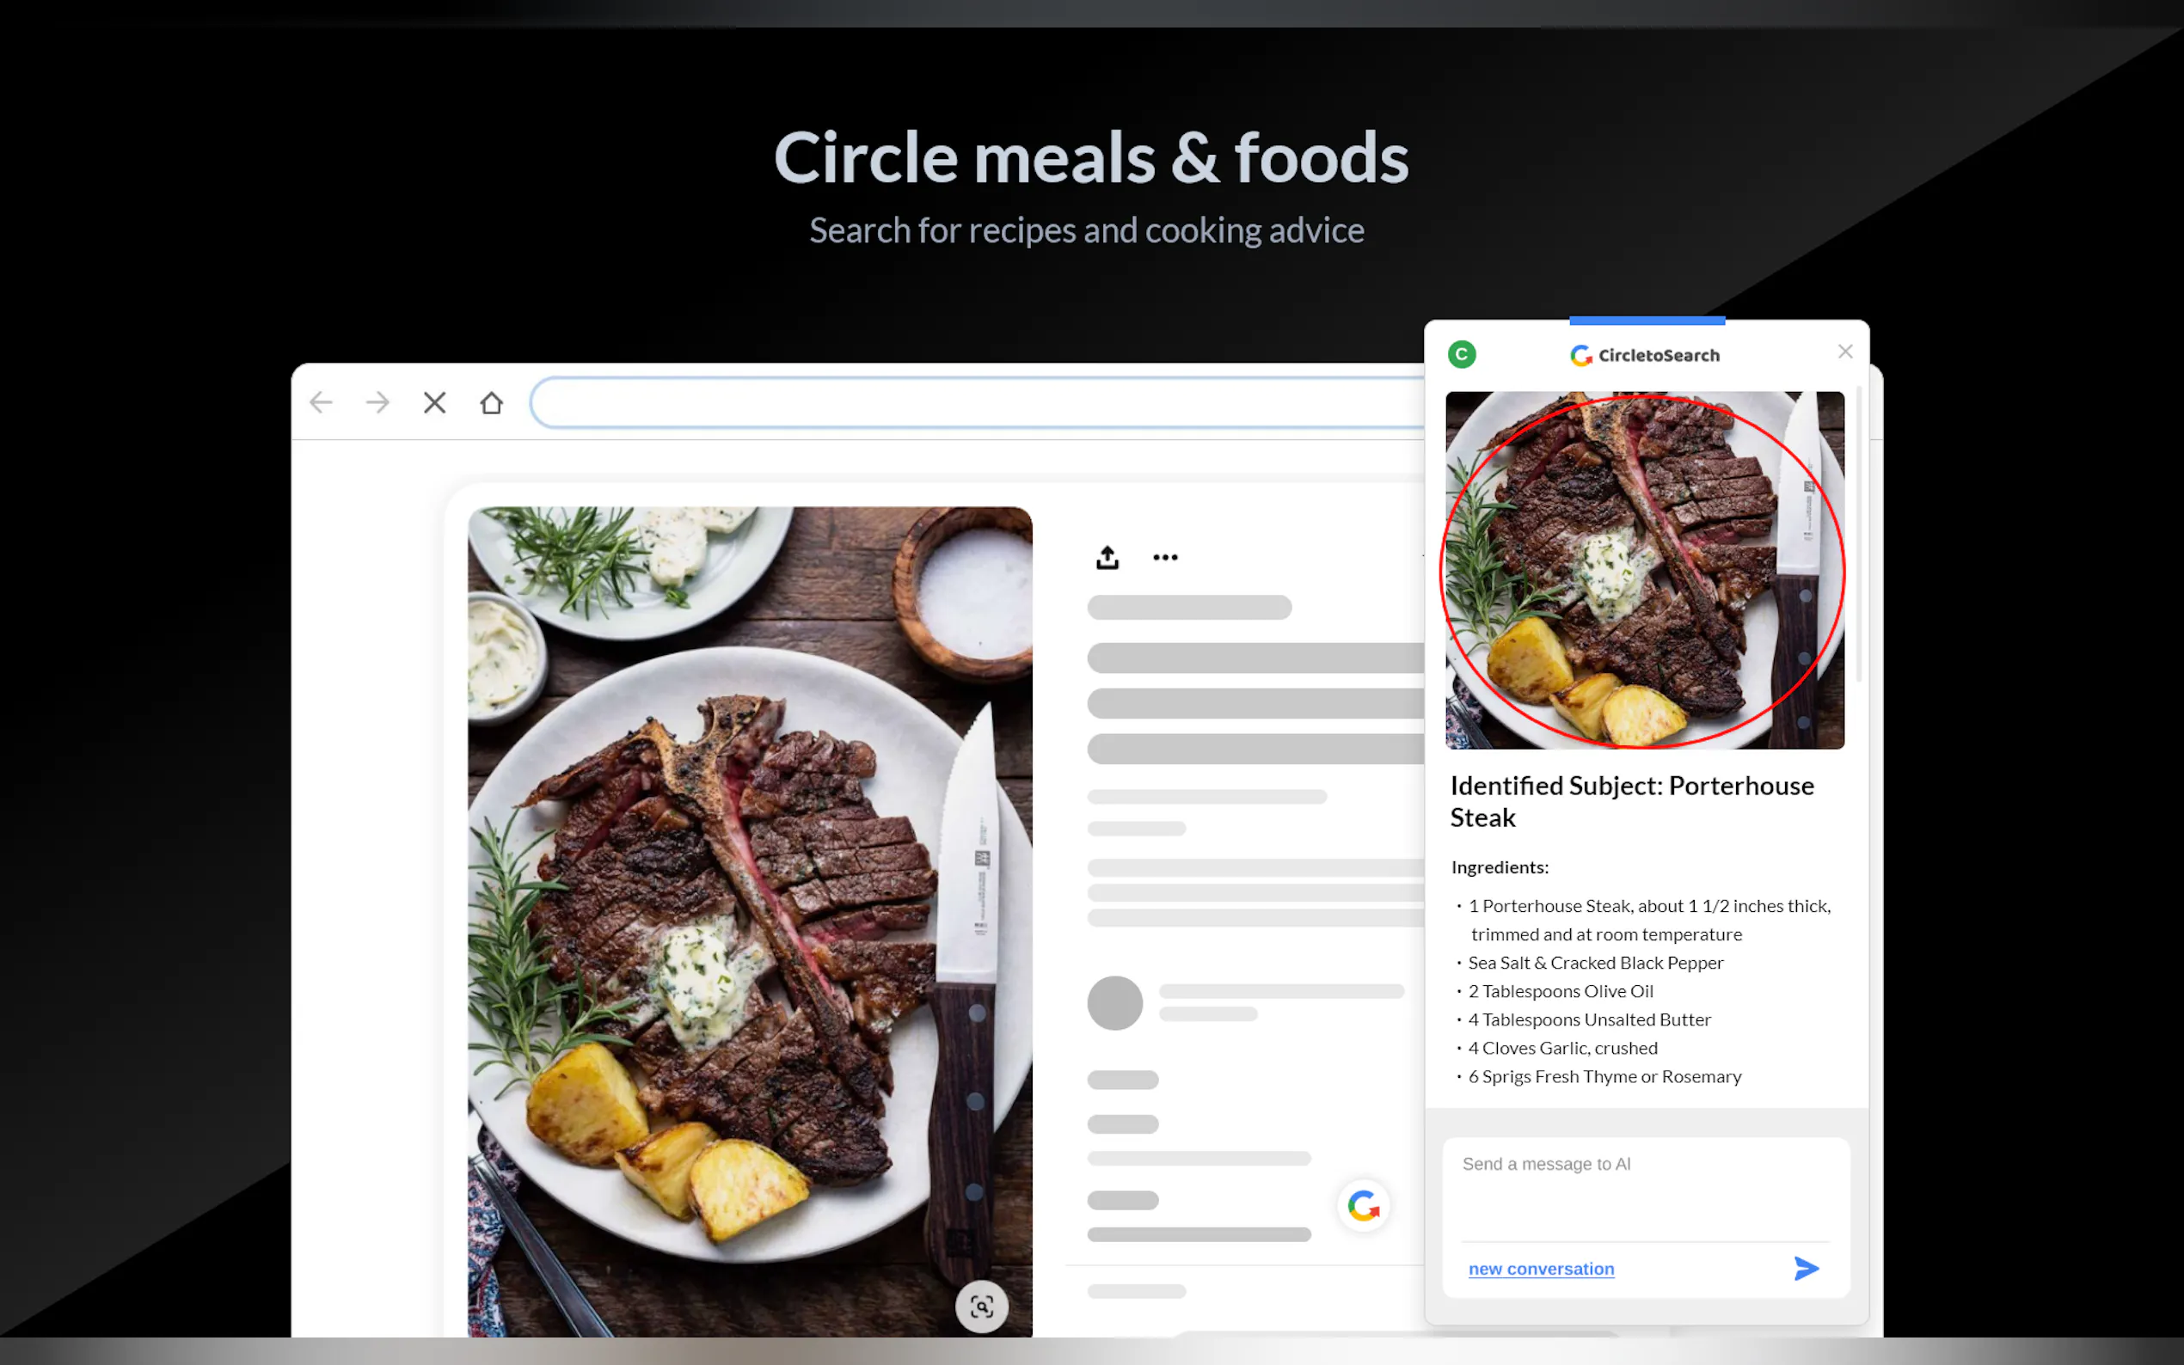Click the share upload icon

(1107, 557)
